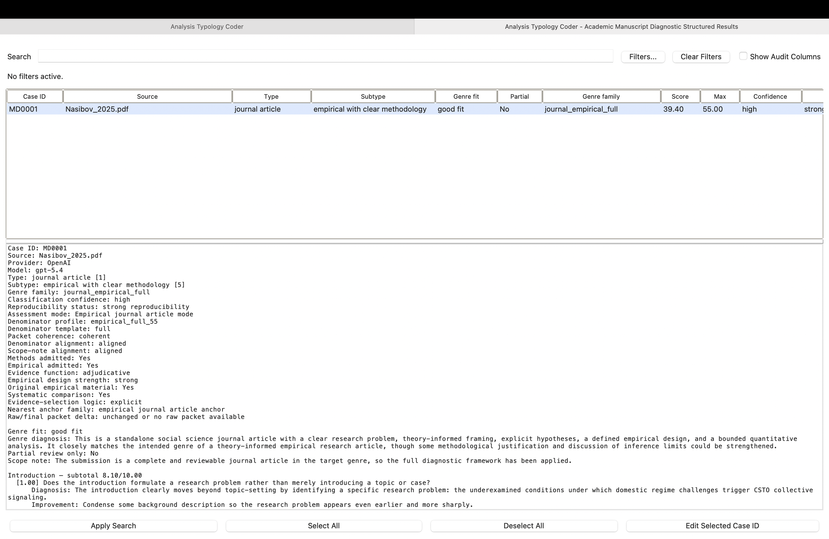The height and width of the screenshot is (539, 829).
Task: Click Deselect All
Action: coord(524,526)
